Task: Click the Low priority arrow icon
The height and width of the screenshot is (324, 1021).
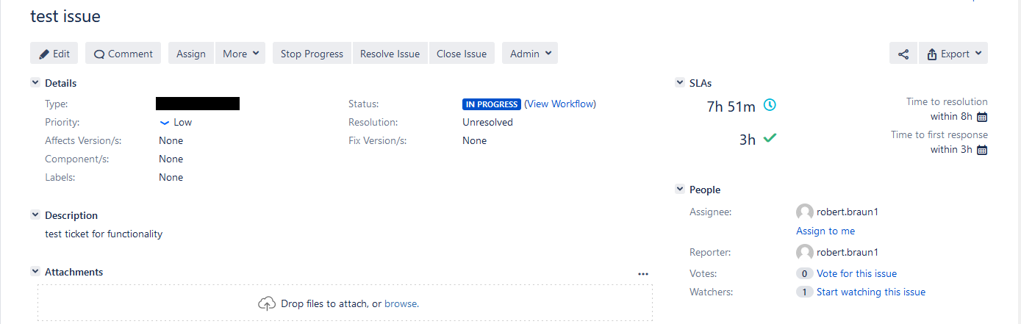Action: click(x=165, y=123)
